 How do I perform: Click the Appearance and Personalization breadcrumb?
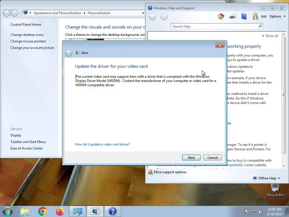57,13
